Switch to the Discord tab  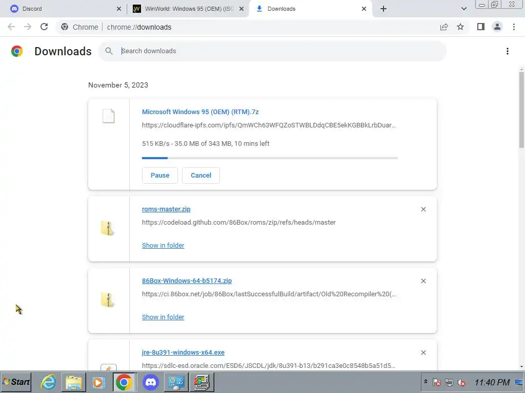(x=64, y=9)
